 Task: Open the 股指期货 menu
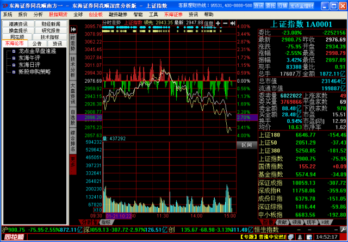pos(58,15)
